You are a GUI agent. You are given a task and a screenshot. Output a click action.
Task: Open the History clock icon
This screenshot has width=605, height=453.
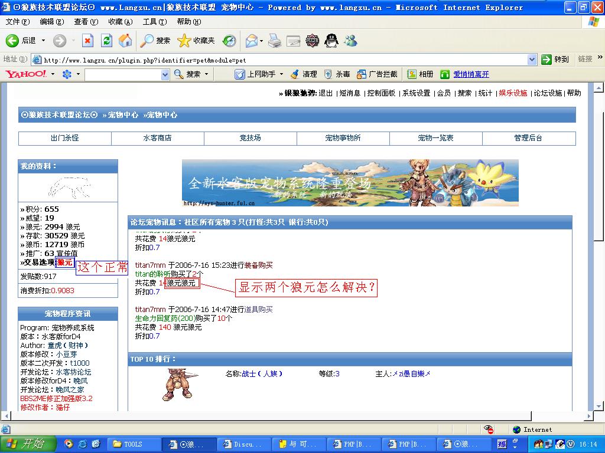click(x=229, y=41)
